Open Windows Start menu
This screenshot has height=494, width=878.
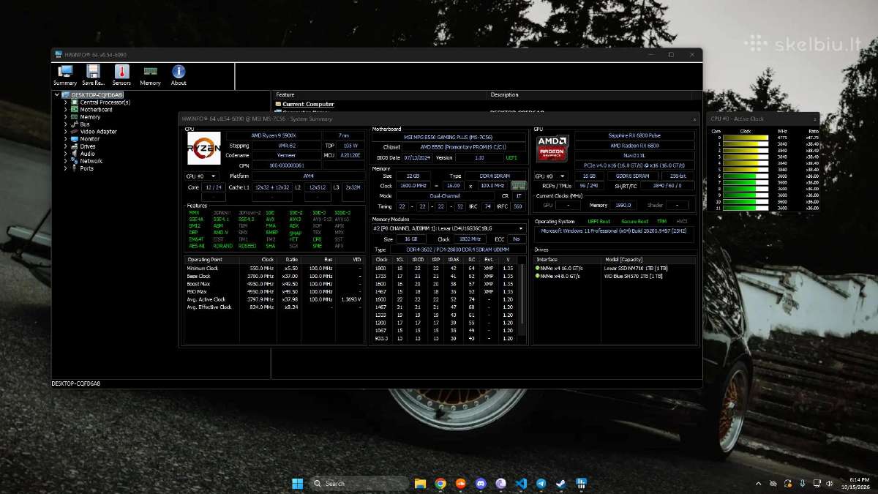click(x=298, y=483)
